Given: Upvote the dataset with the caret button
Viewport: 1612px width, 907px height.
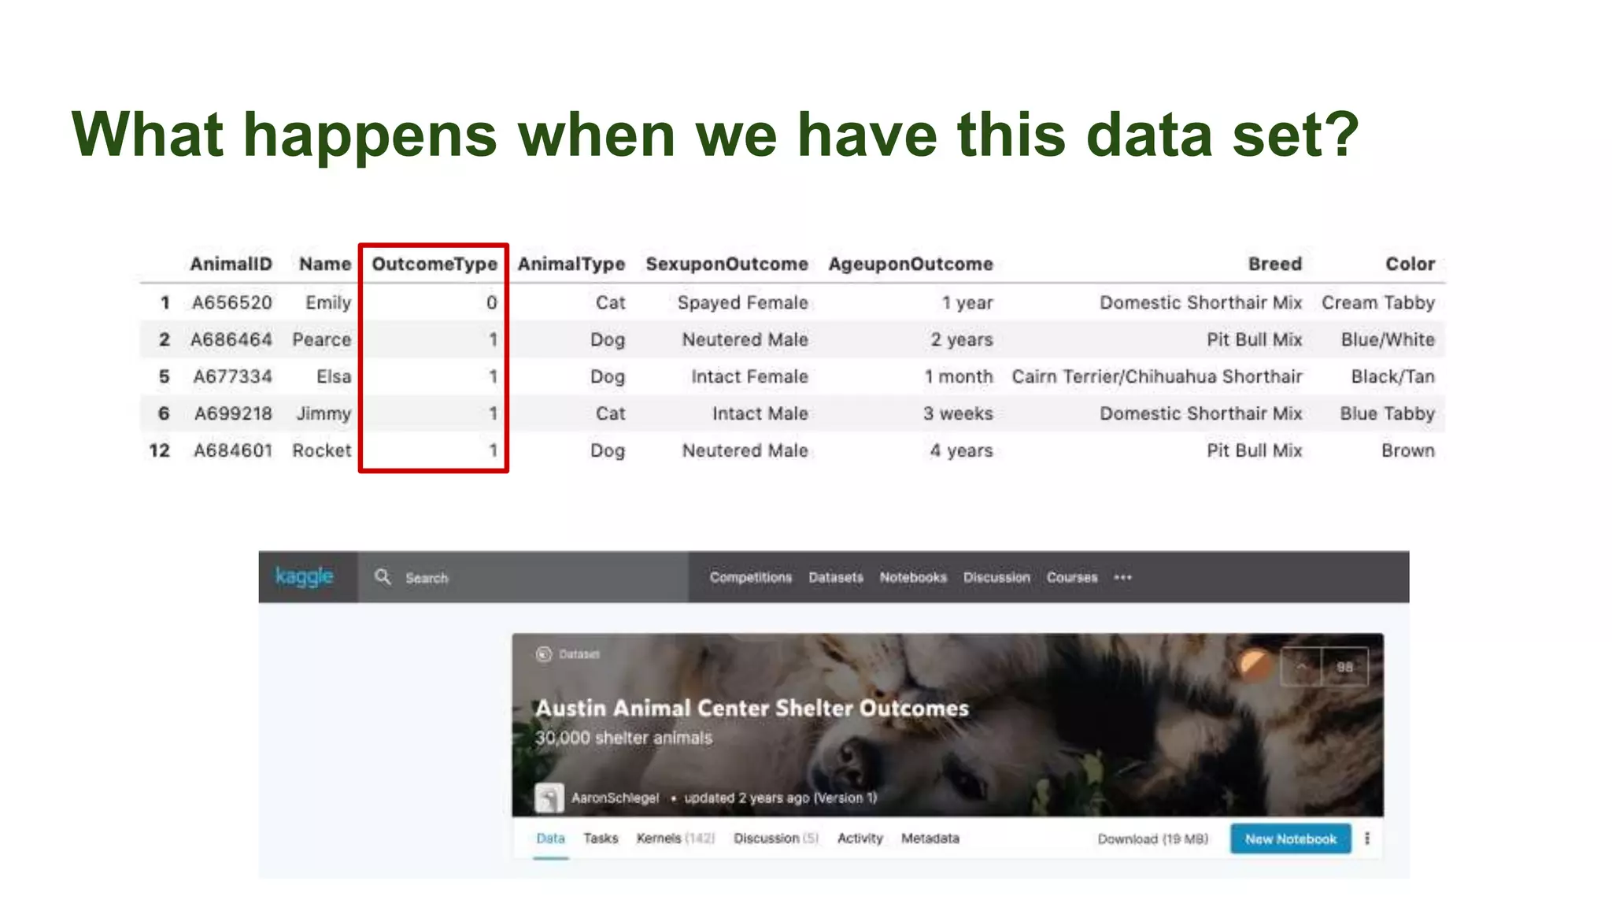Looking at the screenshot, I should (x=1301, y=667).
